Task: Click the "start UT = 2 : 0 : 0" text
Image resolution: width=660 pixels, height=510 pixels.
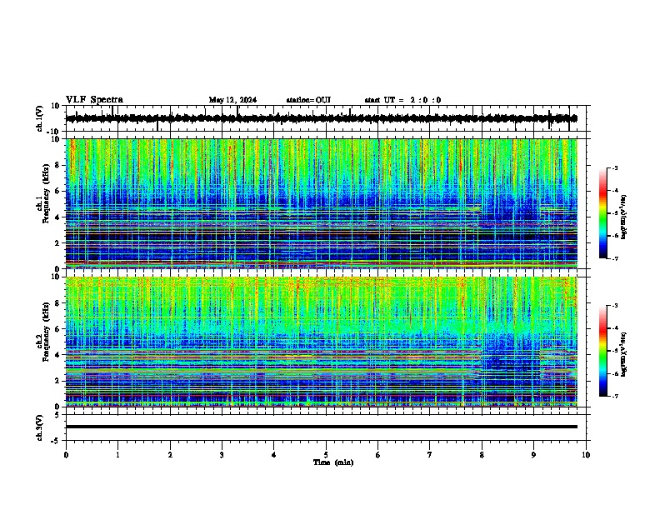Action: click(402, 100)
